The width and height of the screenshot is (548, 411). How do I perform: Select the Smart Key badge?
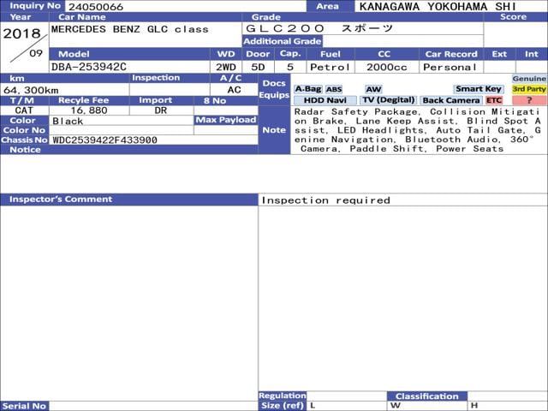(479, 89)
